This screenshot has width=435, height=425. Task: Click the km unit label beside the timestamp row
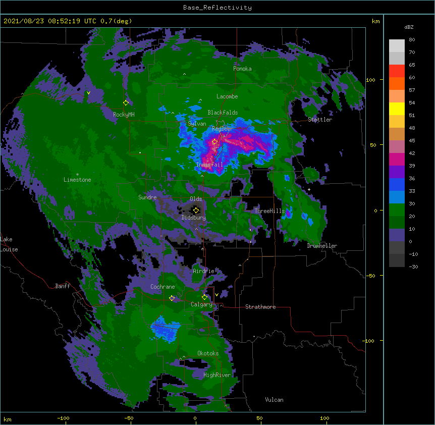click(376, 21)
